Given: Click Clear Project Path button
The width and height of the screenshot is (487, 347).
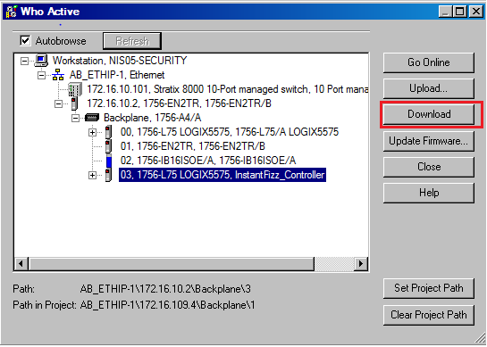Looking at the screenshot, I should coord(429,315).
